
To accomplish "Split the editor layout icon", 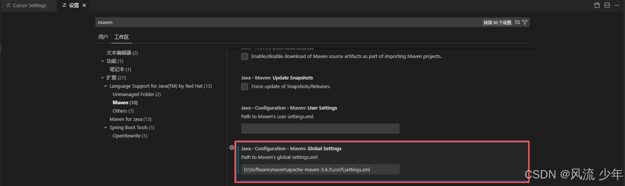I will pos(607,5).
